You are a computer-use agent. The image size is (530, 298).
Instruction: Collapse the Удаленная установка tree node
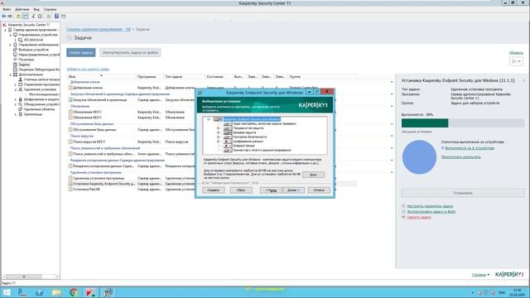tap(16, 89)
